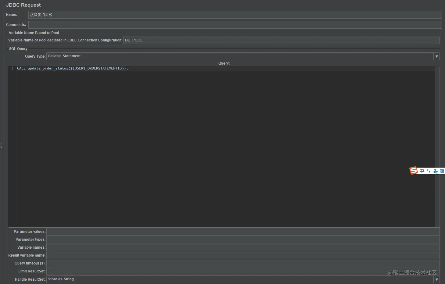Focus the Variable names field

[x=243, y=247]
